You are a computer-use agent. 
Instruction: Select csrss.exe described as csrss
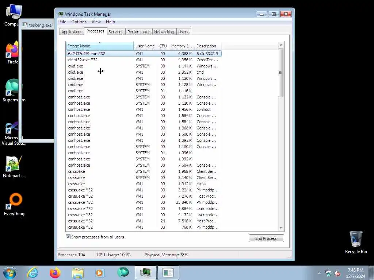[144, 184]
